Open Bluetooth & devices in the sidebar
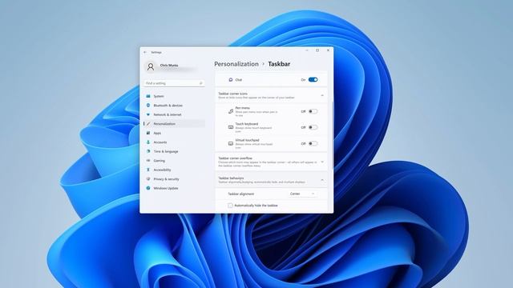This screenshot has height=288, width=513. click(174, 106)
